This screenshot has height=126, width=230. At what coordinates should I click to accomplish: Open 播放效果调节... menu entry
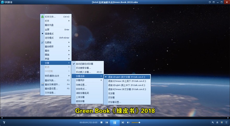pos(56,84)
